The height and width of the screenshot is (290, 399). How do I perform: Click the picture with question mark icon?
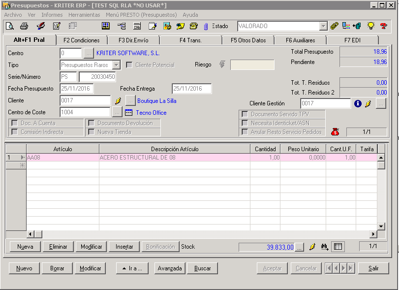(167, 26)
